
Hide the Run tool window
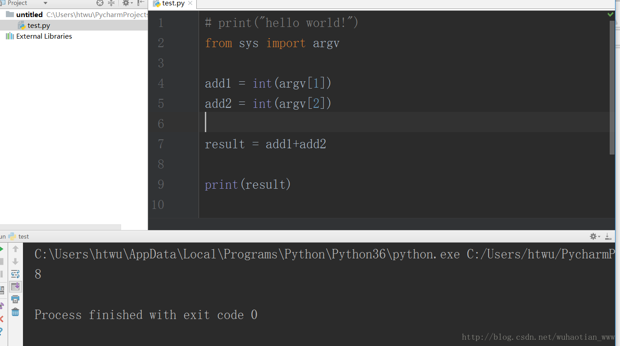coord(608,236)
